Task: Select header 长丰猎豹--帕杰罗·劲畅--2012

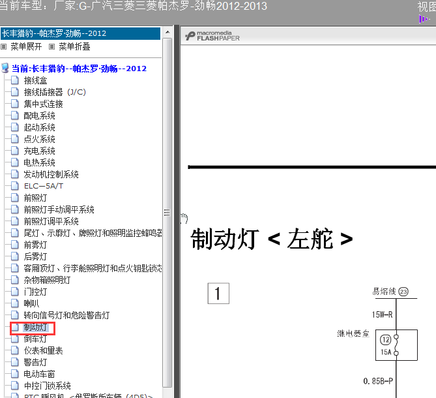Action: click(x=81, y=33)
